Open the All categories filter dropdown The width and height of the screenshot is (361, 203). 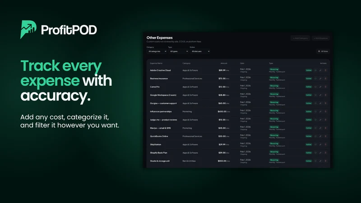tap(157, 51)
